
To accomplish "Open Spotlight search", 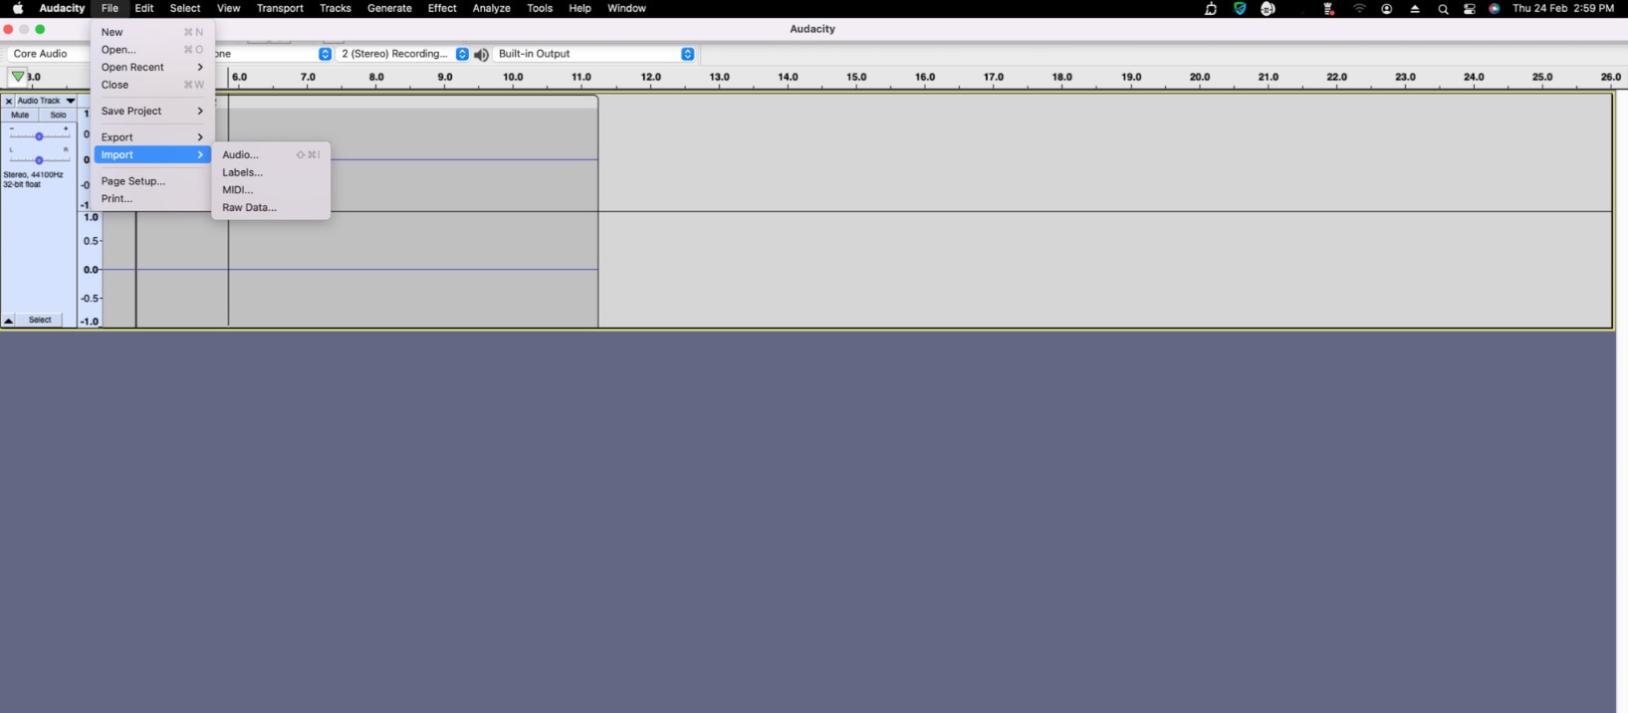I will [x=1443, y=9].
